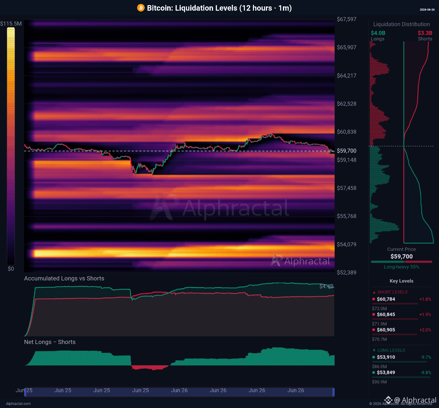Click the $62,528 price axis label
The height and width of the screenshot is (408, 439).
347,104
